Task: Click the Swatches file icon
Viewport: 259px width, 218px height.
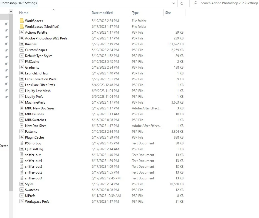Action: click(22, 190)
